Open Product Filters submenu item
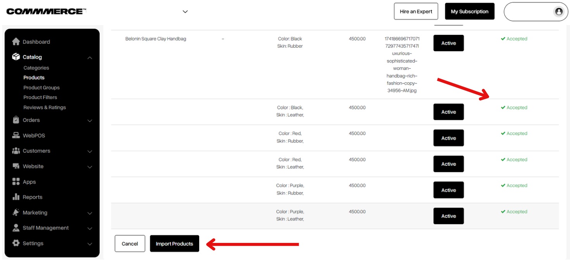Screen dimensions: 570x260 click(40, 97)
